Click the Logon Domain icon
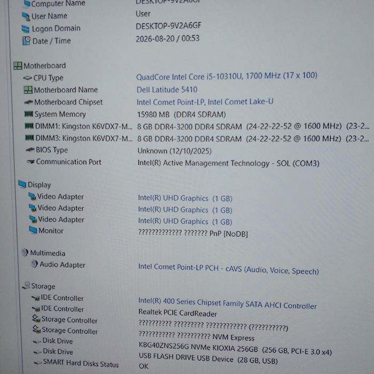The image size is (374, 374). click(25, 29)
